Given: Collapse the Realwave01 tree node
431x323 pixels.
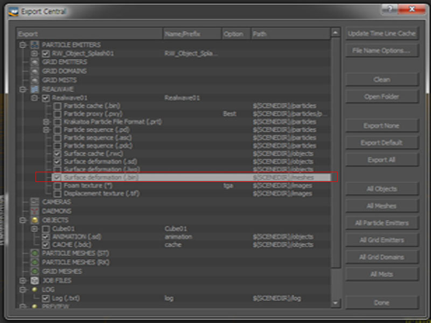Looking at the screenshot, I should click(x=34, y=98).
